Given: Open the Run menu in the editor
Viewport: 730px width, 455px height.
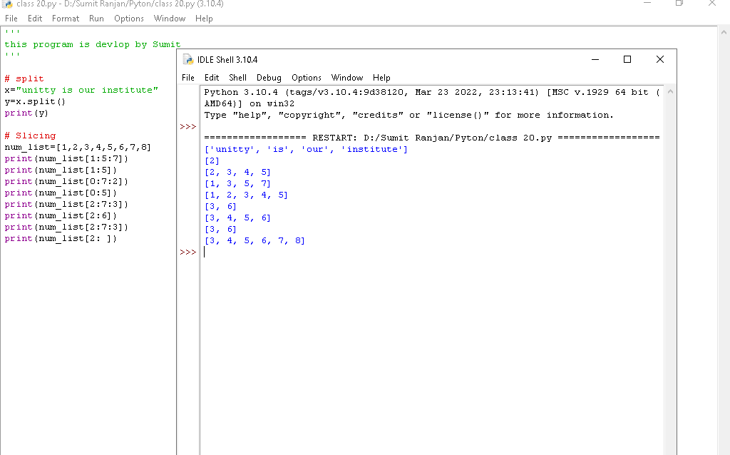Looking at the screenshot, I should coord(96,19).
